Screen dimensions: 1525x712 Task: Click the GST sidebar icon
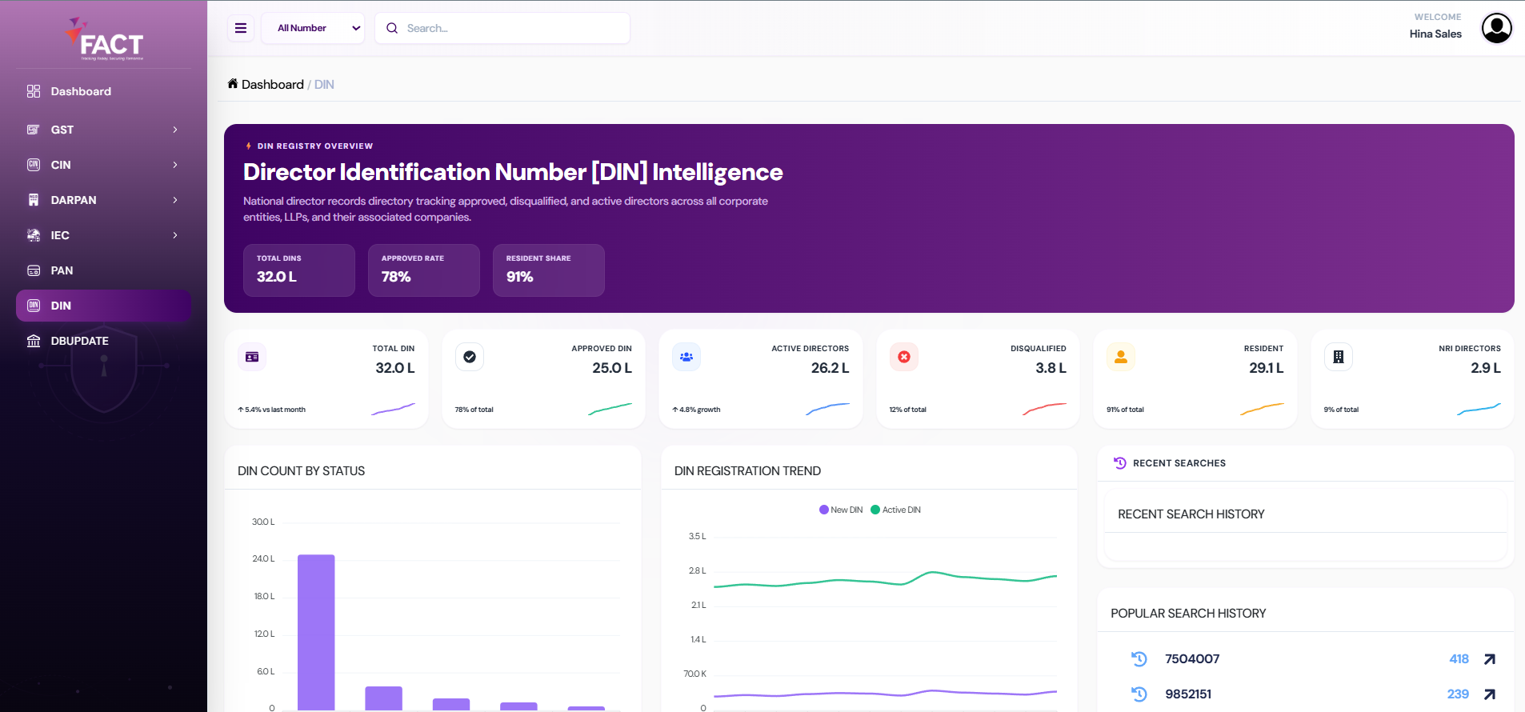click(x=34, y=130)
